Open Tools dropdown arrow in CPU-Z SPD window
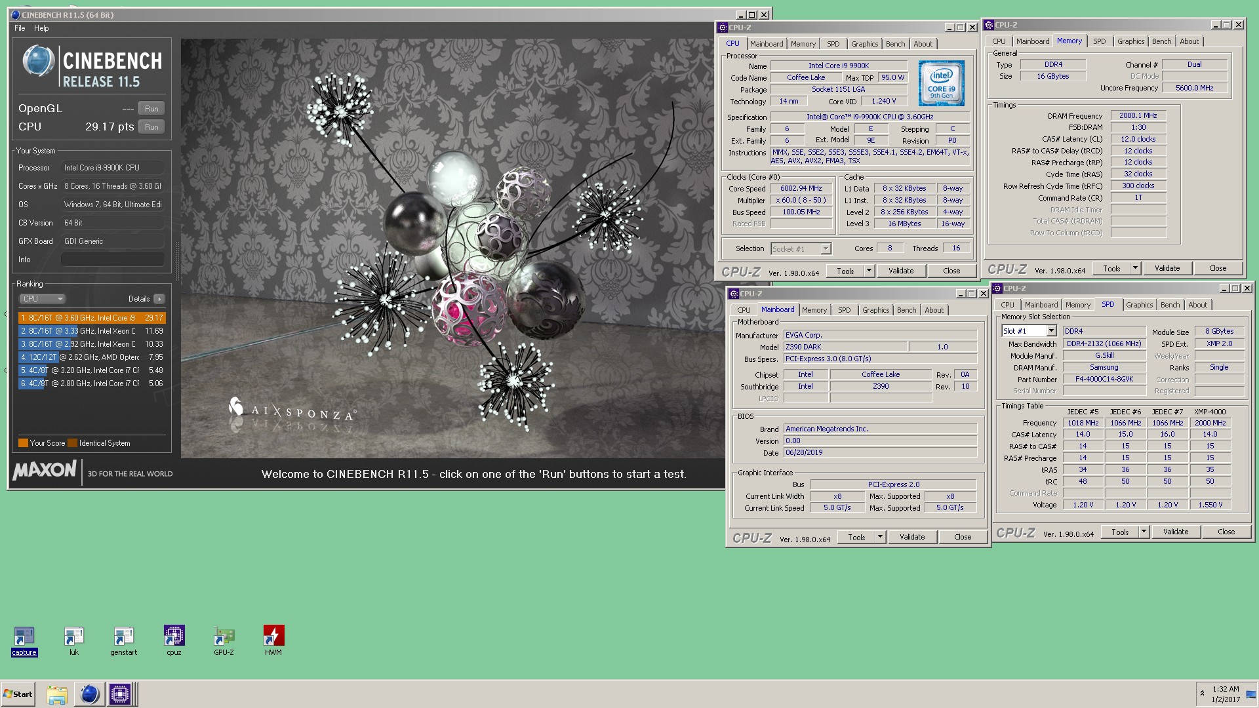The image size is (1259, 708). (x=1144, y=532)
